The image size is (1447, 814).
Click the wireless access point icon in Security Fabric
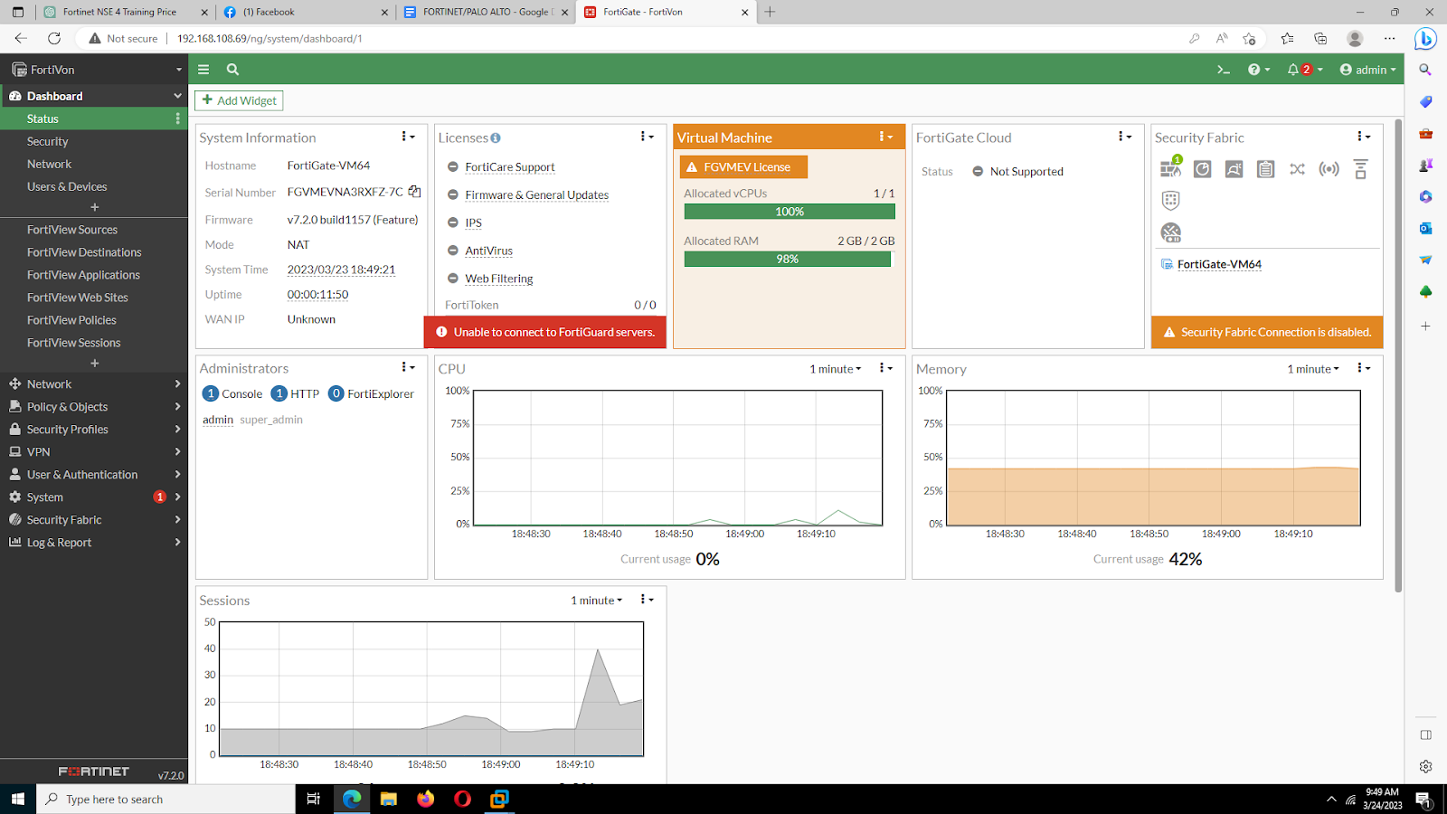tap(1329, 169)
